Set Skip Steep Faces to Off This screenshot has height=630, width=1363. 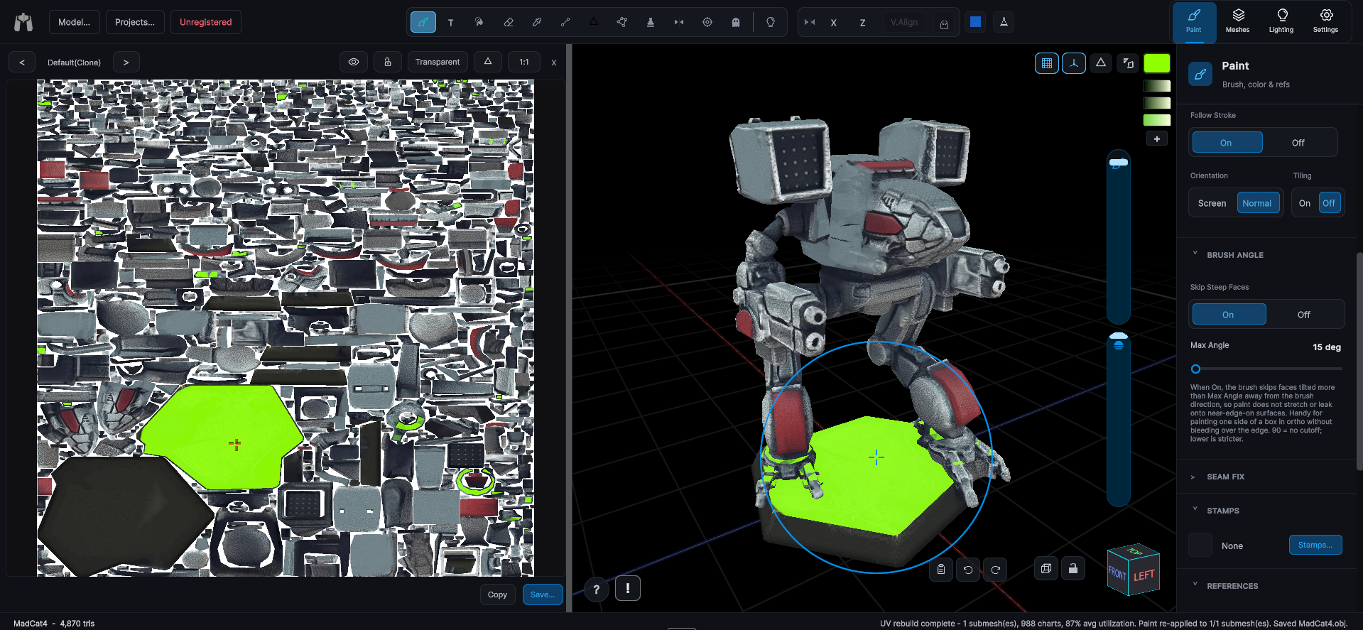tap(1304, 315)
